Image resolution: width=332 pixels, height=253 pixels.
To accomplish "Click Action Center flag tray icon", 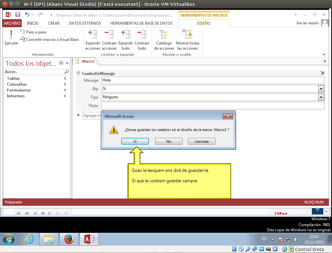I will coord(281,239).
